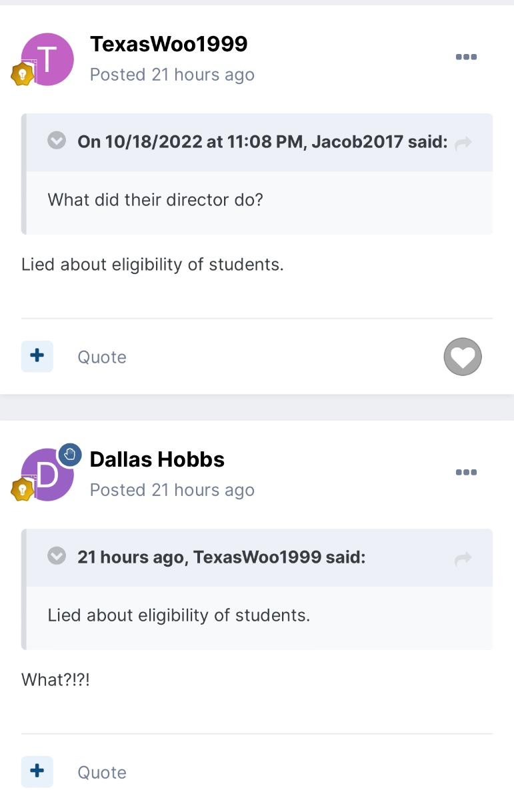Click the rank badge on Dallas Hobbs' avatar
Image resolution: width=514 pixels, height=800 pixels.
point(22,489)
